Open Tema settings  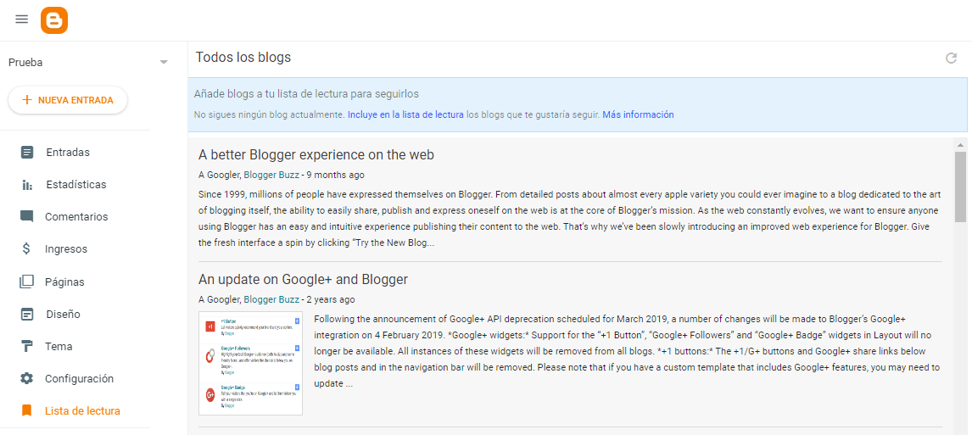tap(59, 346)
